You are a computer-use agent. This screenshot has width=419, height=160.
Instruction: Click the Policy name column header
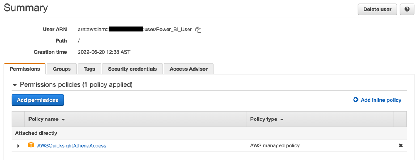44,119
